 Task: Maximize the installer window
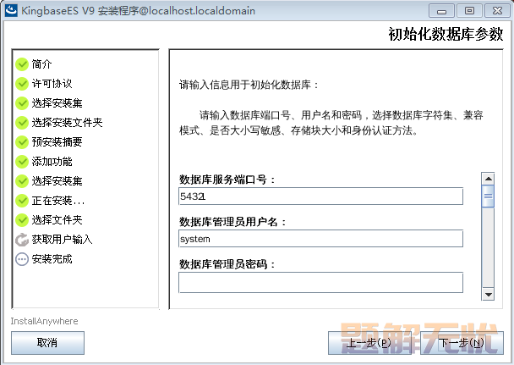469,11
